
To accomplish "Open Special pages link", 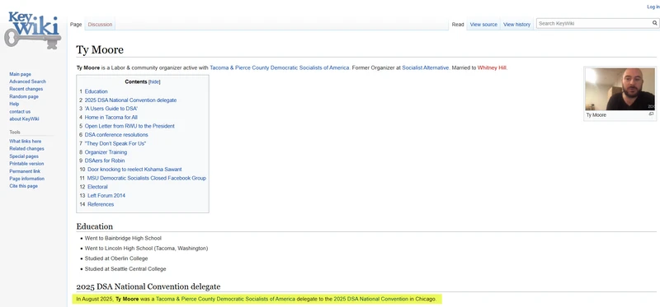I will pos(24,156).
